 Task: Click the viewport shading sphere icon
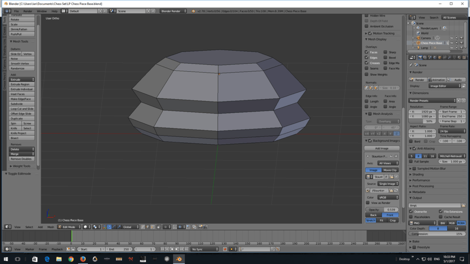coord(86,227)
